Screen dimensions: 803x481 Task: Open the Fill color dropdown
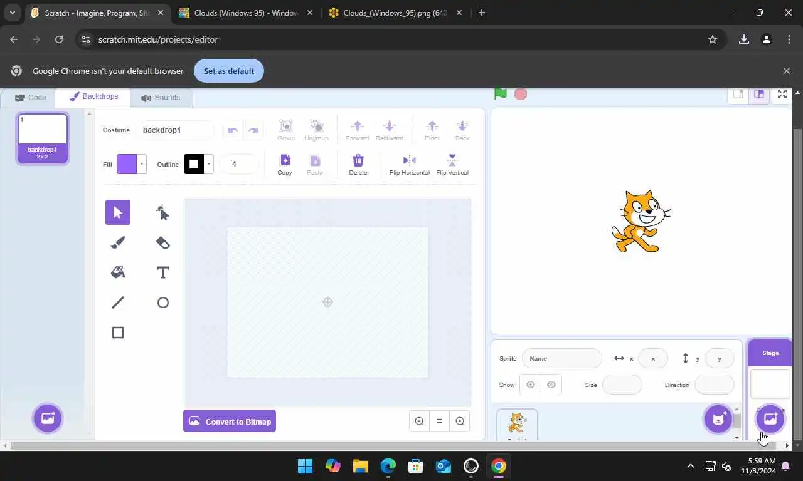click(x=142, y=164)
